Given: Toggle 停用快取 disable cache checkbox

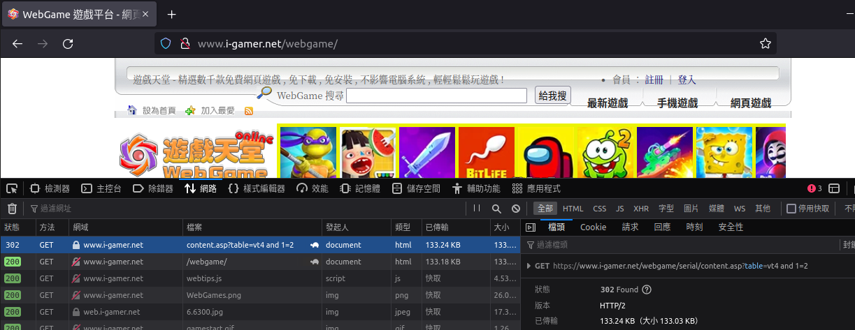Looking at the screenshot, I should [791, 209].
